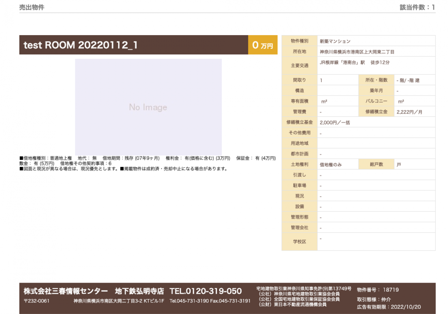The image size is (448, 314).
Task: Click the 借地権のみ land rights value
Action: [331, 164]
